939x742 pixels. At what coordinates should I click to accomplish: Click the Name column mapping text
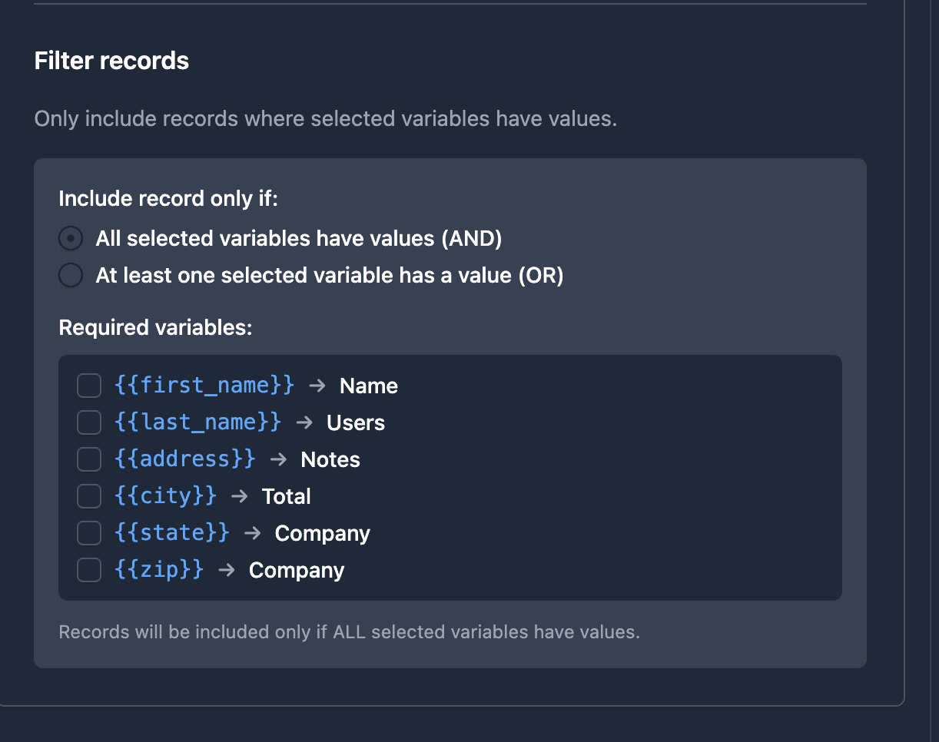coord(369,386)
